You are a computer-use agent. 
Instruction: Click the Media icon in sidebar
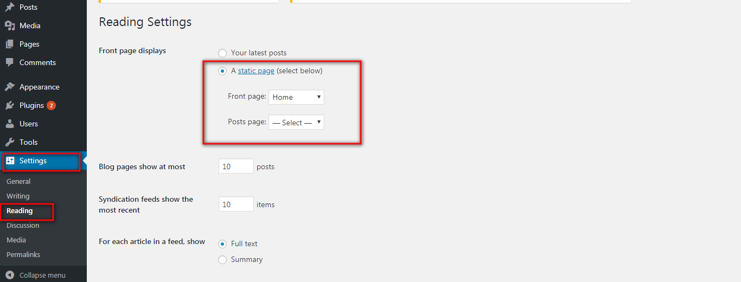[x=10, y=25]
